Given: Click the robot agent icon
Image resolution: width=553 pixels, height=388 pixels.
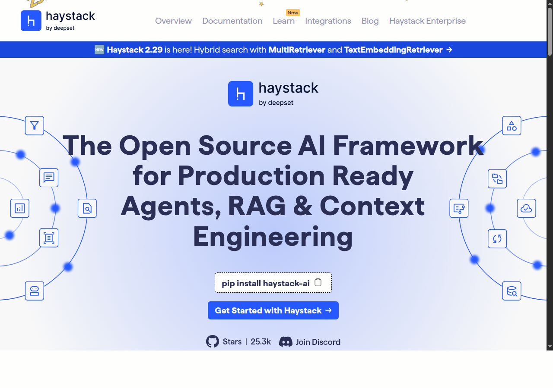Looking at the screenshot, I should [x=35, y=291].
